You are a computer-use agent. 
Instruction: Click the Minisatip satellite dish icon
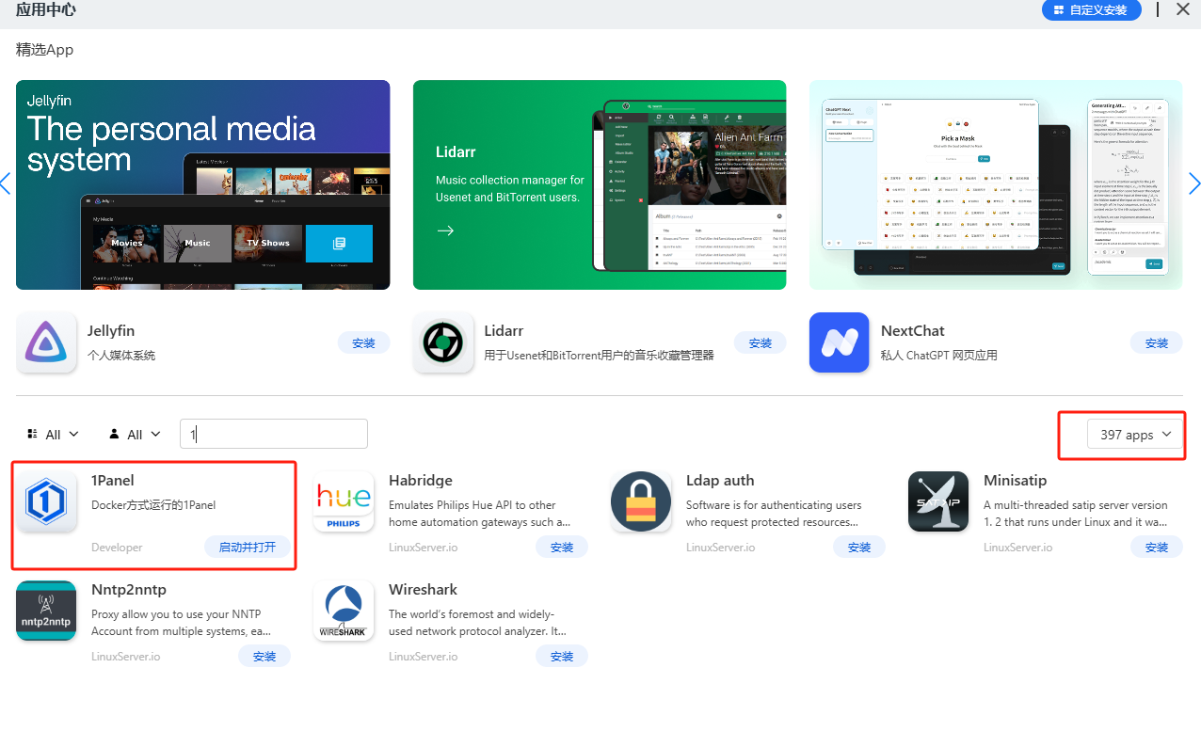(x=938, y=502)
